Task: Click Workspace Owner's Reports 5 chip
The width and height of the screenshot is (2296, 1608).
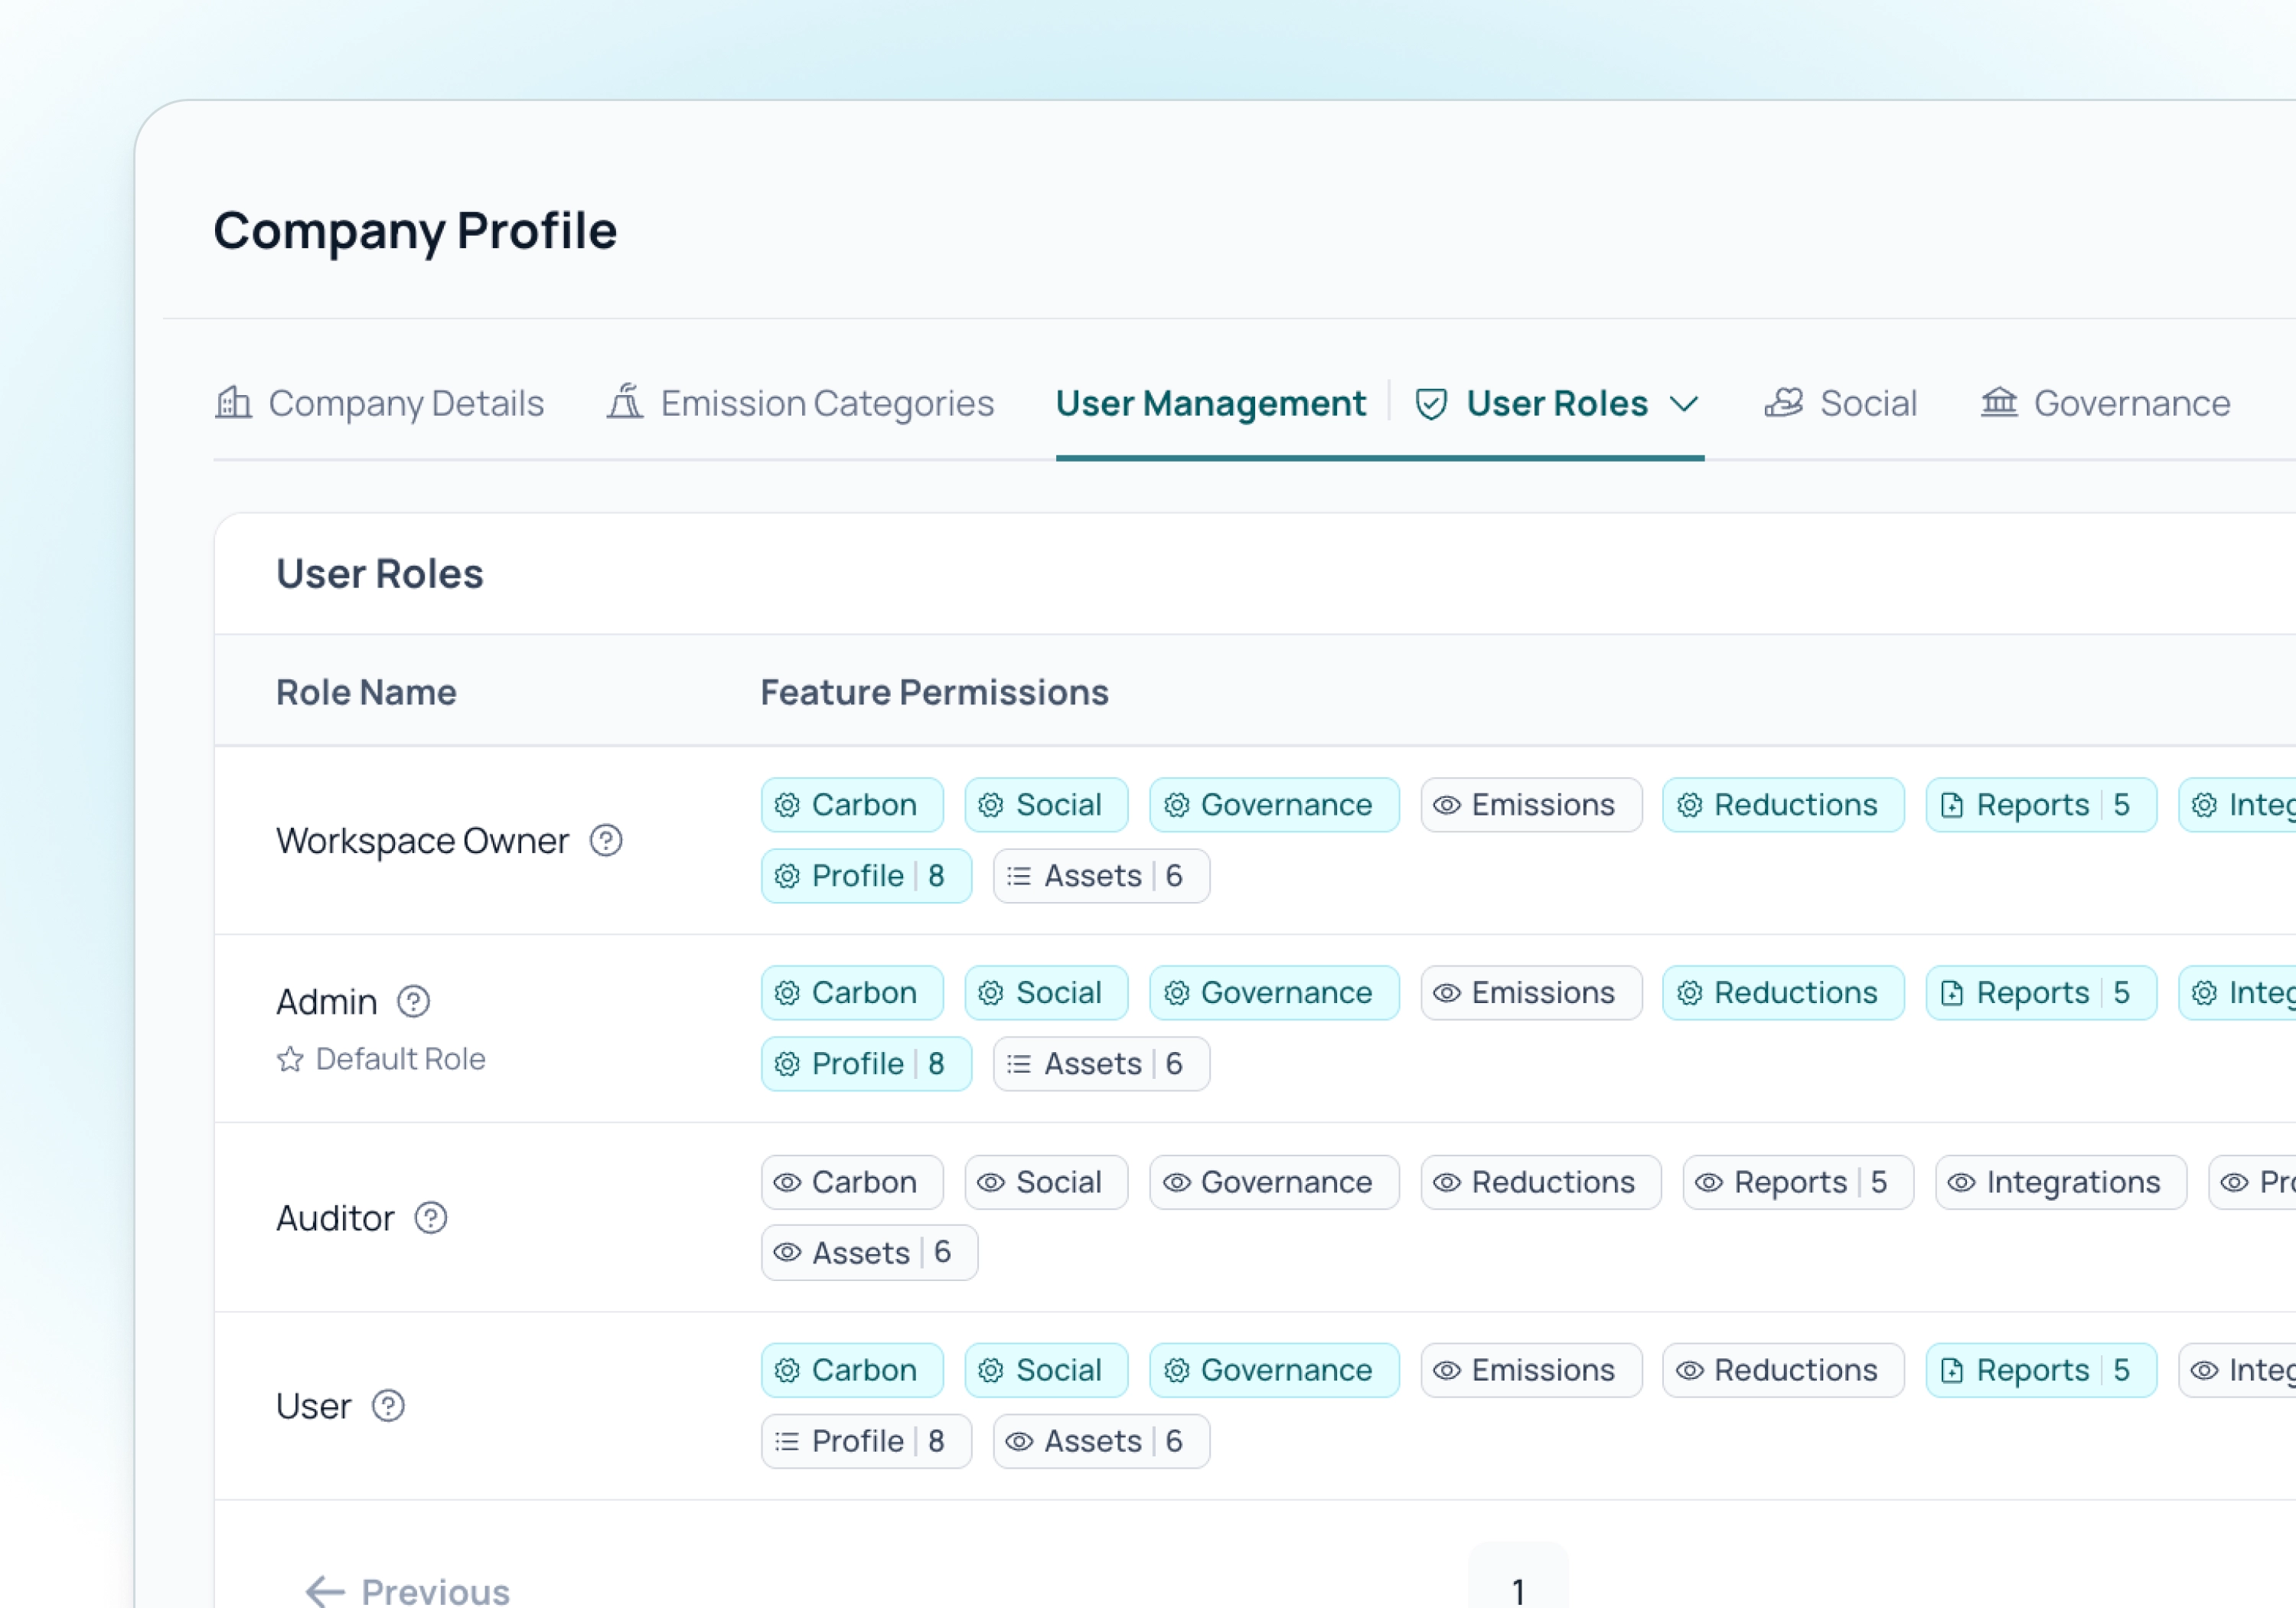Action: 2041,805
